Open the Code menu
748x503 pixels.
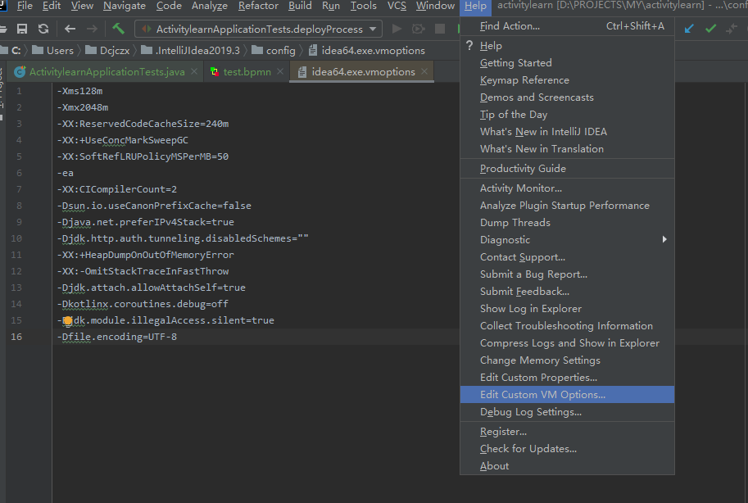point(169,6)
